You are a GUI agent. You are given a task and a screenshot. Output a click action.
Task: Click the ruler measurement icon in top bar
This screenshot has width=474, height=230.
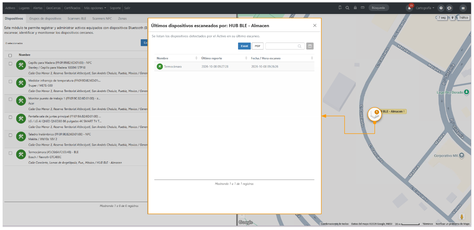coord(362,8)
